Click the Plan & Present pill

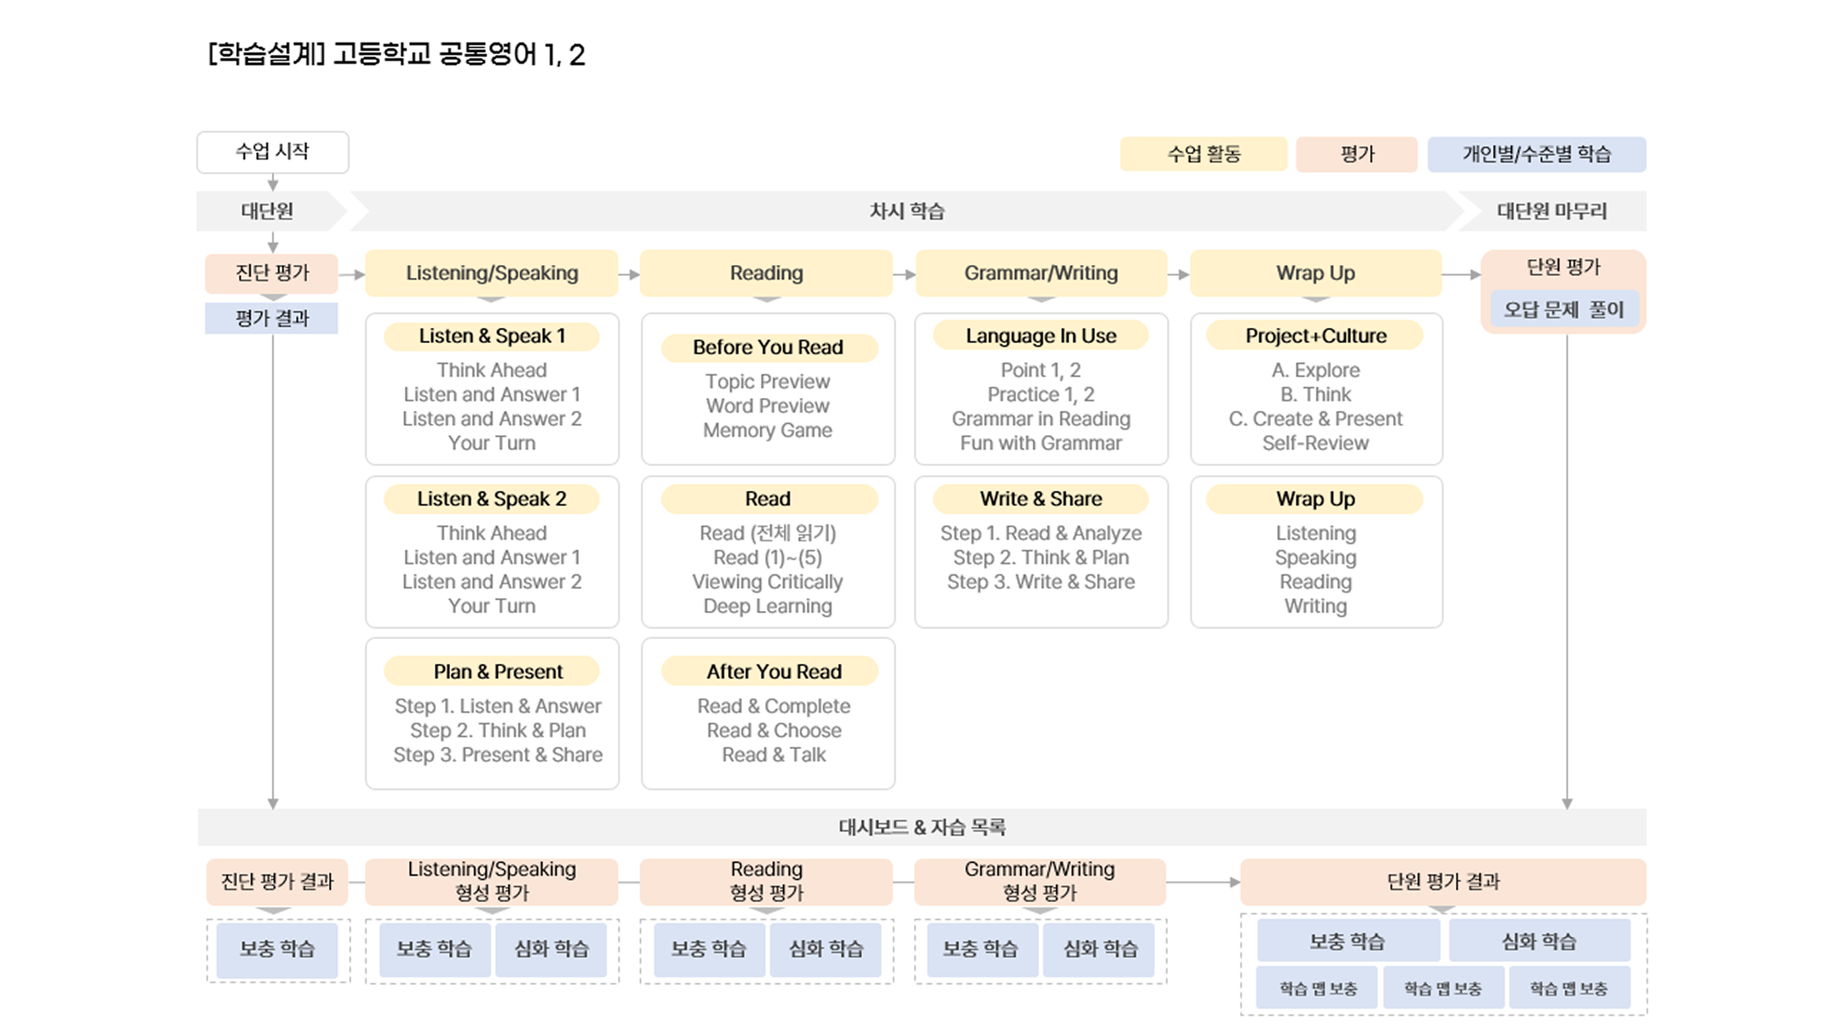(492, 671)
